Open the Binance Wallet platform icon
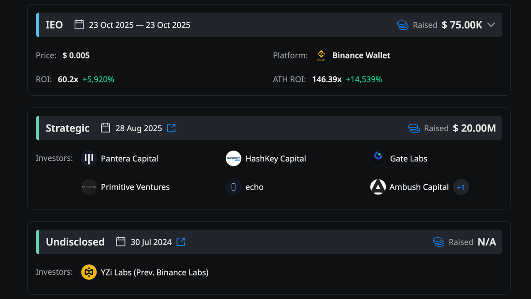 pyautogui.click(x=320, y=55)
